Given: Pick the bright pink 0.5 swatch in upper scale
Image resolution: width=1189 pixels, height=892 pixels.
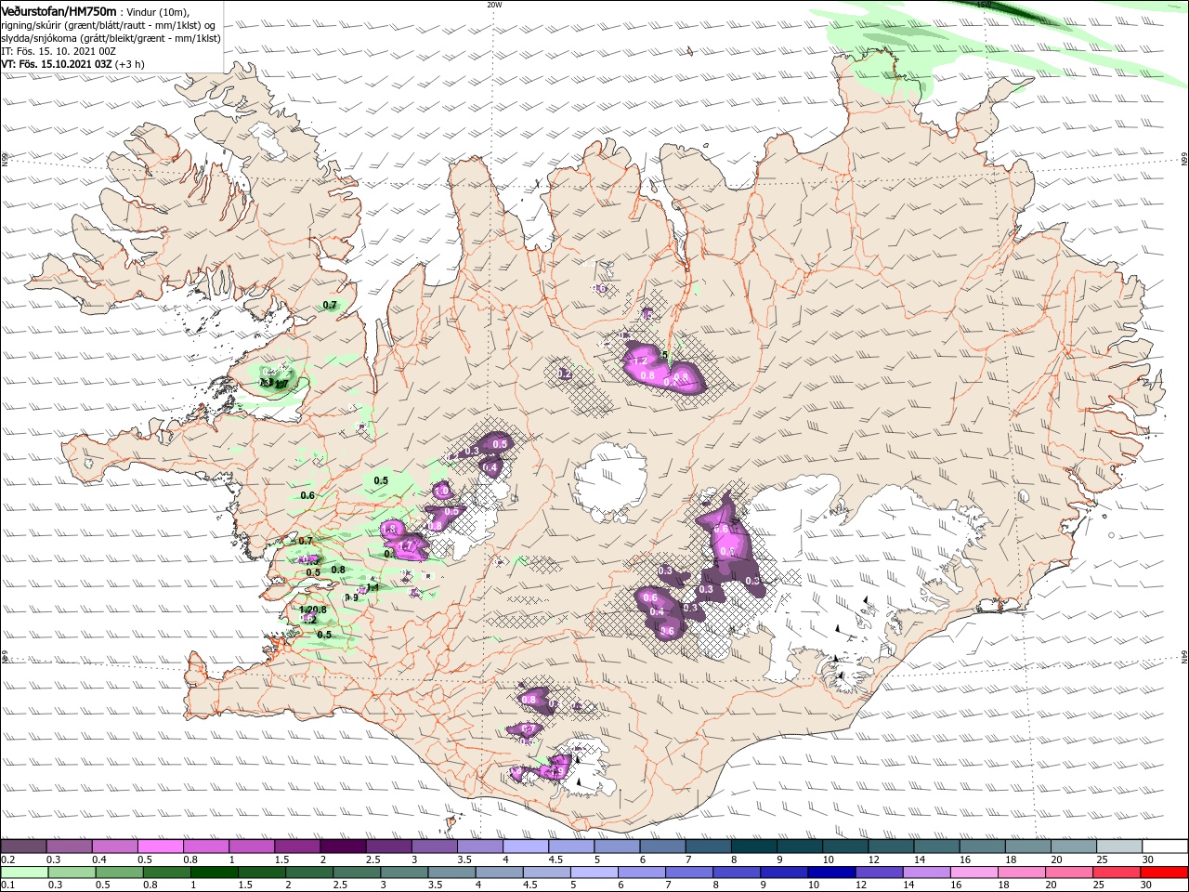Looking at the screenshot, I should (x=161, y=846).
